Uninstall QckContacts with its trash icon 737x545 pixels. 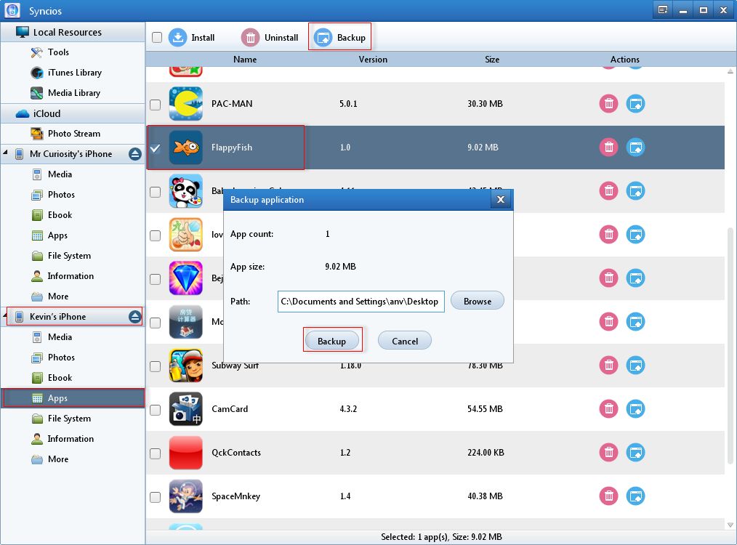(x=608, y=453)
